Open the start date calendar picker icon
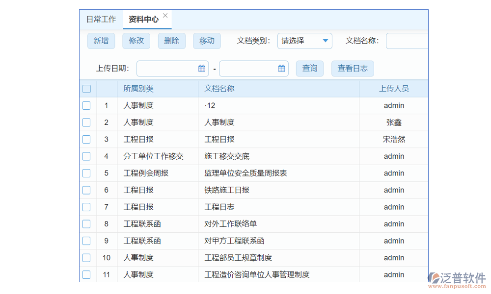The width and height of the screenshot is (491, 294). (202, 69)
